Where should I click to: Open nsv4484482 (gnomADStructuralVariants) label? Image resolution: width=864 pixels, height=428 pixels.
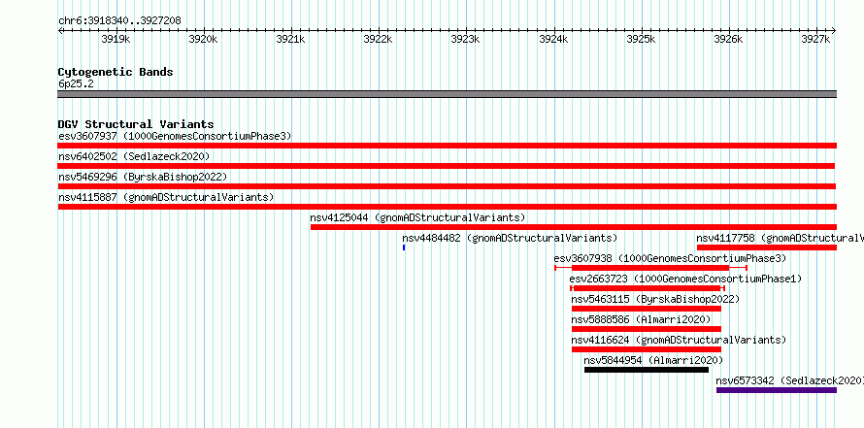click(510, 238)
